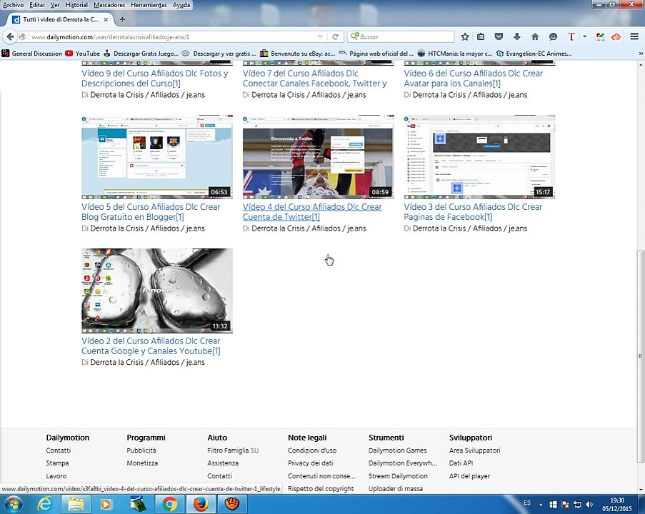Open API del player footer link
Screen dimensions: 645x514
click(x=469, y=475)
